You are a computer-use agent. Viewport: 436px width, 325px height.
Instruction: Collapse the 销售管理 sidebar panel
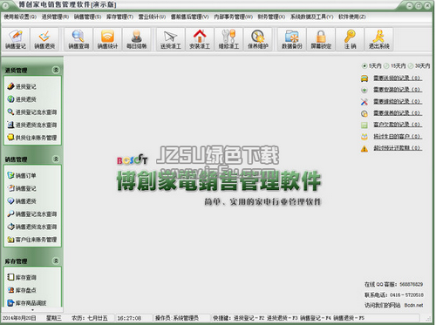(x=56, y=159)
